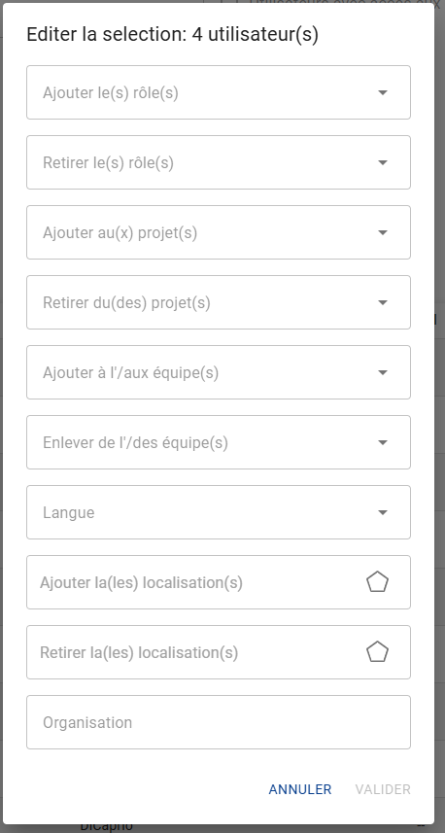
Task: Open the Ajouter au(x) projet(s) dropdown arrow
Action: coord(383,232)
